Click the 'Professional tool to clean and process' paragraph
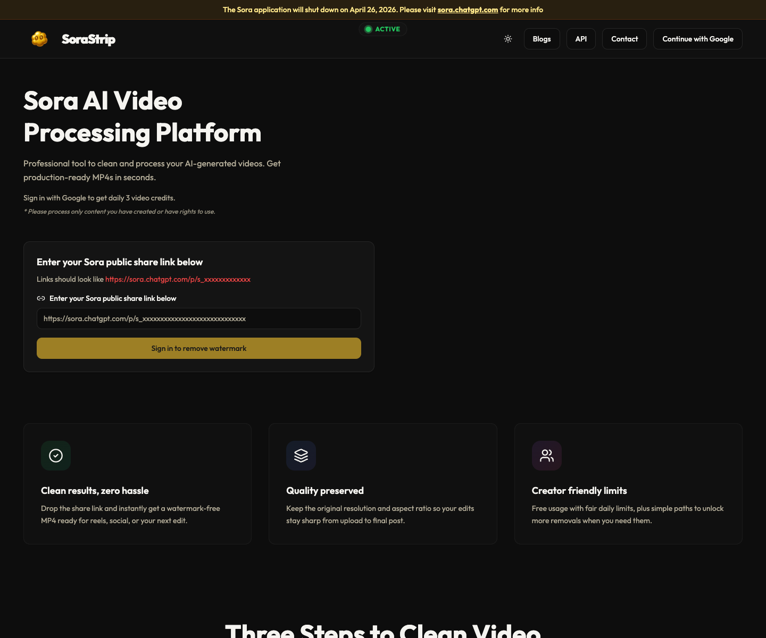The width and height of the screenshot is (766, 638). (152, 170)
